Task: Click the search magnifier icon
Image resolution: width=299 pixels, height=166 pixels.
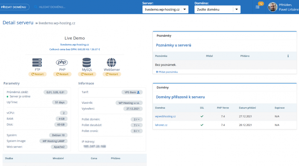Action: [35, 7]
